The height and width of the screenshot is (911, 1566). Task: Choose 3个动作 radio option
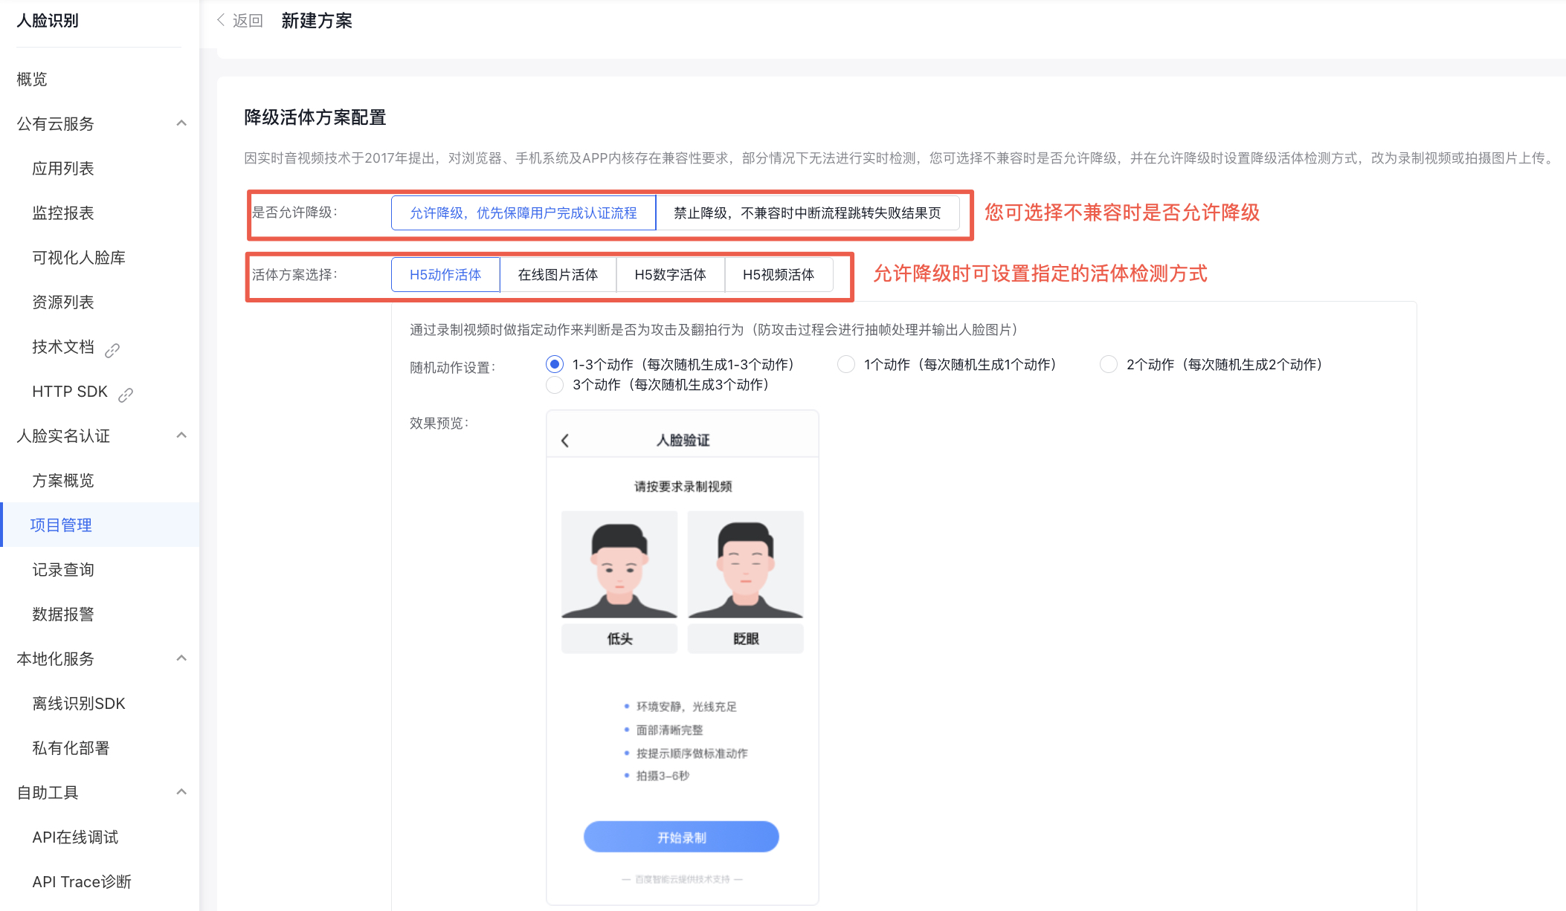pos(555,385)
